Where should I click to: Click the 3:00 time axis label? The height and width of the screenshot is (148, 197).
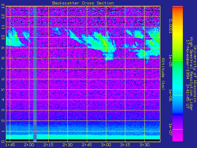[x=106, y=145]
